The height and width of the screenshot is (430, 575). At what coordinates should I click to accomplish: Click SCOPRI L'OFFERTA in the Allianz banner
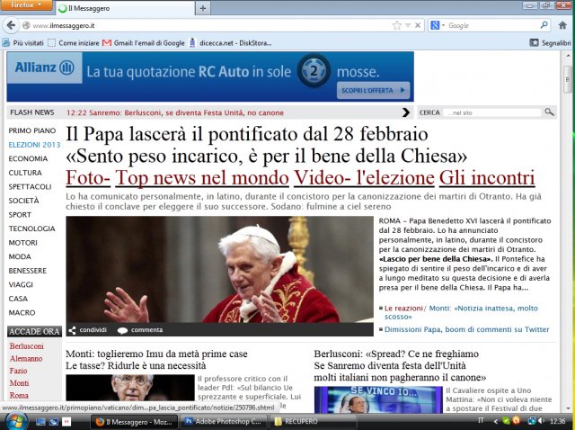point(374,90)
